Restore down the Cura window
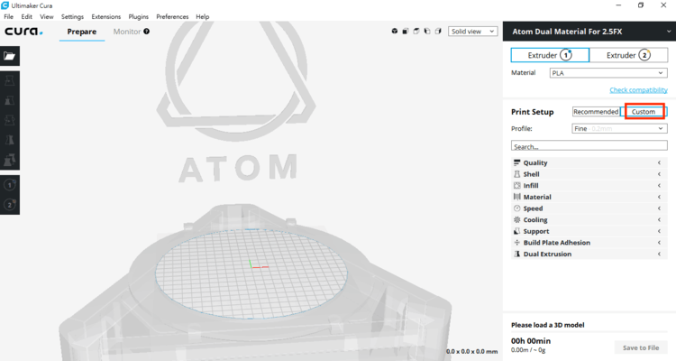 coord(641,5)
